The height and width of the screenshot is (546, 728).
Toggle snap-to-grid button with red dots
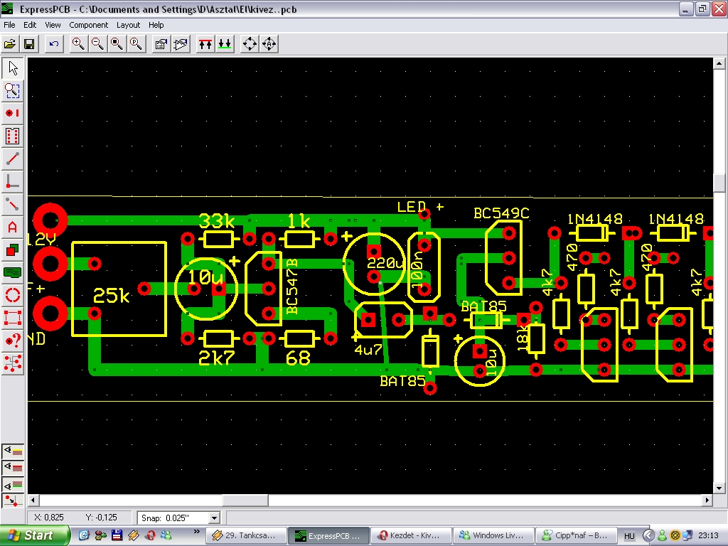[x=13, y=501]
